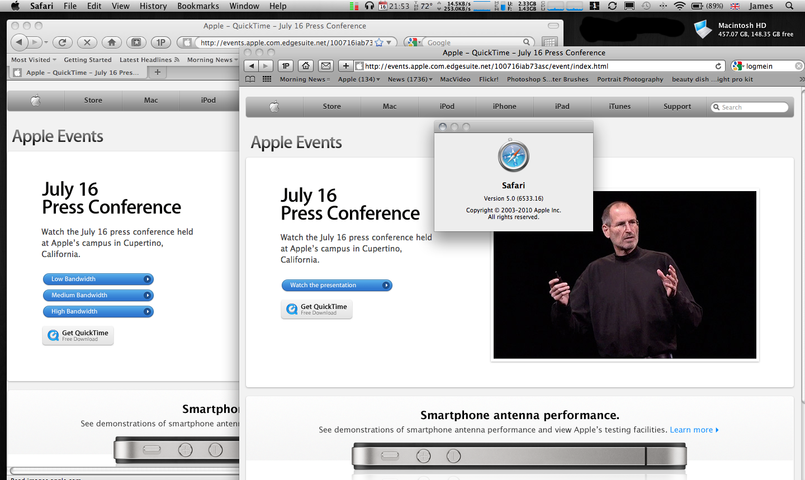Open home page in front Safari window
Image resolution: width=805 pixels, height=480 pixels.
pos(306,66)
